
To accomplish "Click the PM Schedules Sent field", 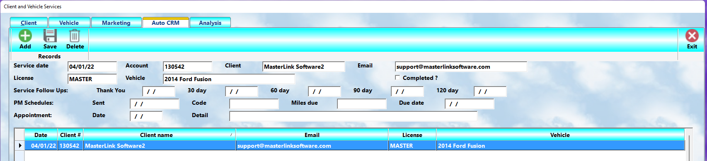I will (155, 104).
